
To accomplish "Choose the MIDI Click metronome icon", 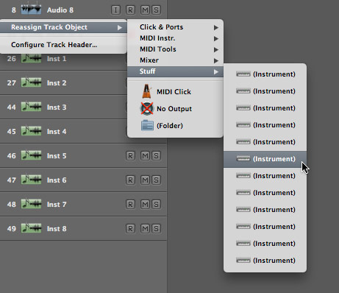I will tap(146, 91).
